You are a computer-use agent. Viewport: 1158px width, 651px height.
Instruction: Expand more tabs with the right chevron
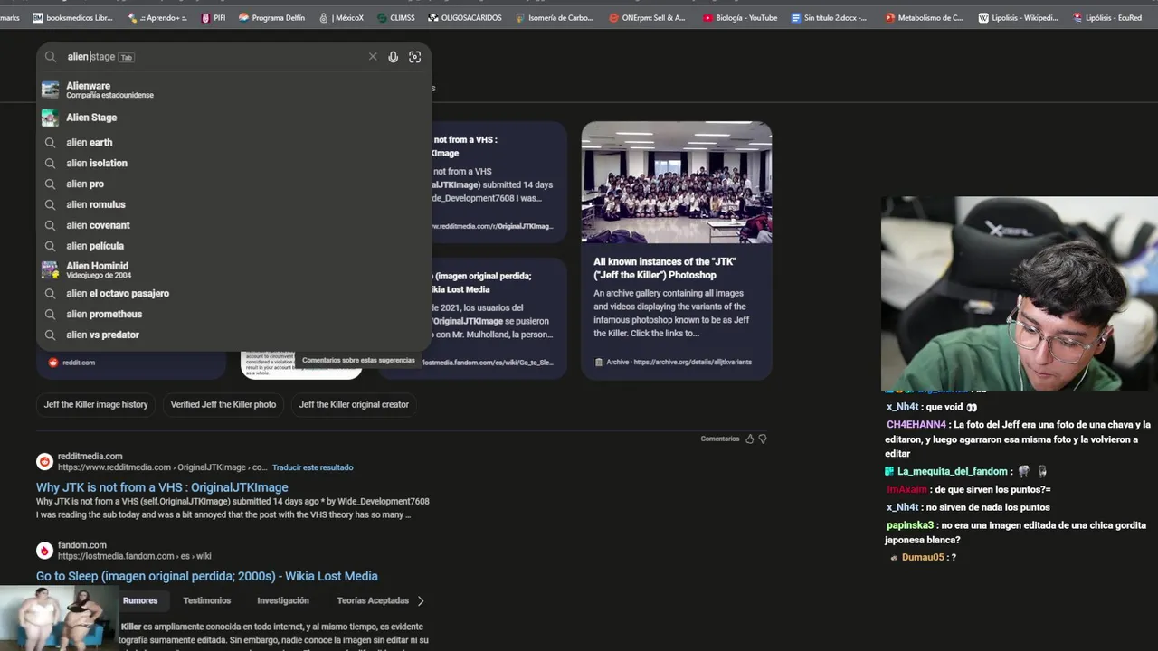pyautogui.click(x=421, y=600)
